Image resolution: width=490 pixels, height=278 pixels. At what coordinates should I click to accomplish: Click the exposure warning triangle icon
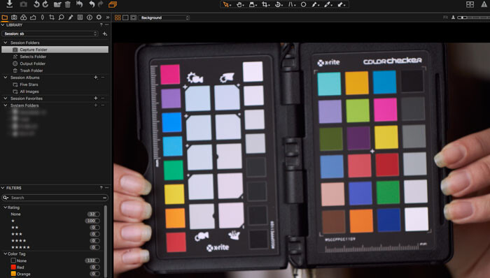click(x=484, y=4)
